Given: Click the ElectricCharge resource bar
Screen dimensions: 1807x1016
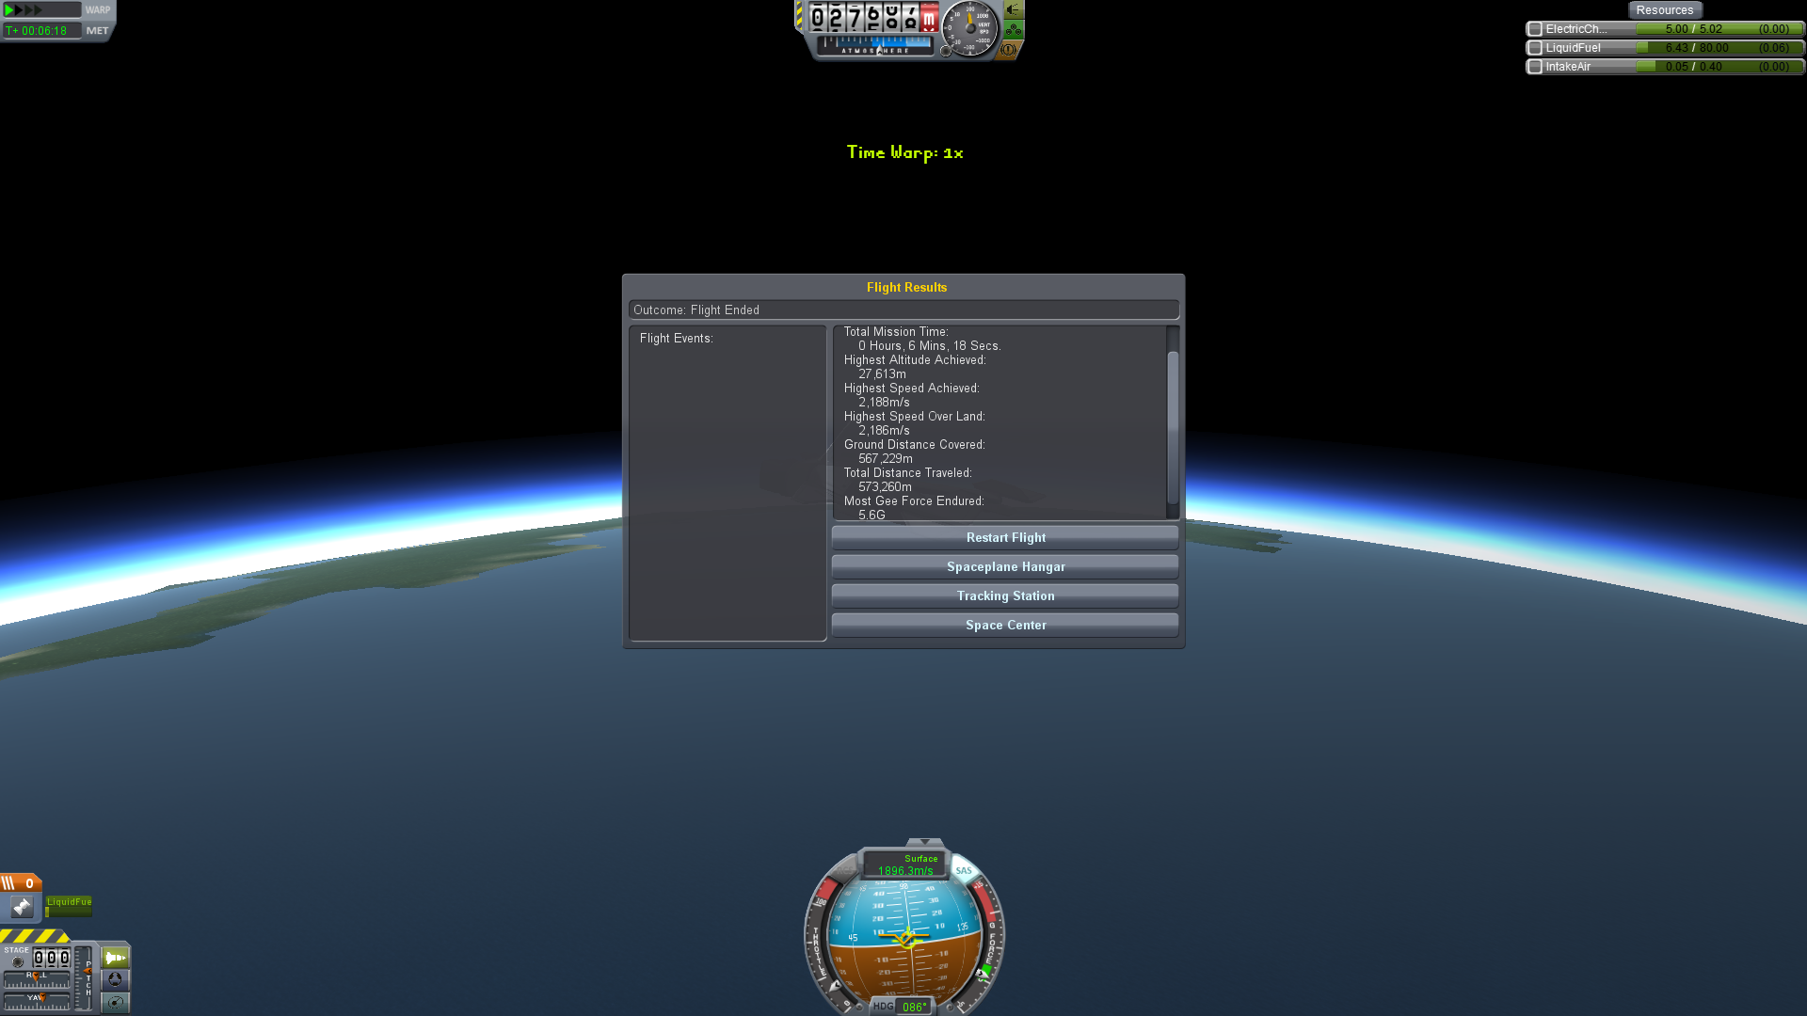Looking at the screenshot, I should (x=1720, y=29).
